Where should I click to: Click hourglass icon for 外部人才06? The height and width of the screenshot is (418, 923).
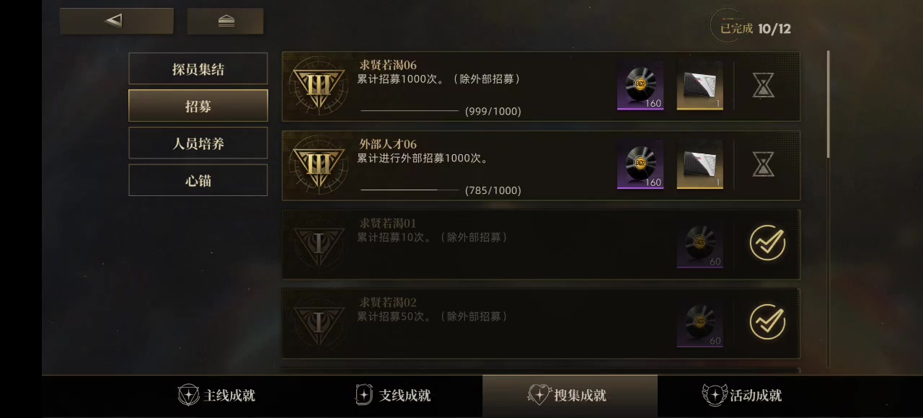click(x=764, y=165)
